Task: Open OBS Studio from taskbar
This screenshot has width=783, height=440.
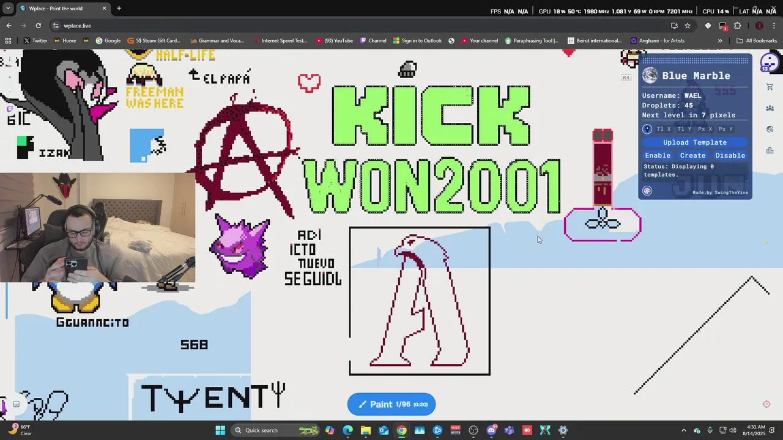Action: pos(473,430)
